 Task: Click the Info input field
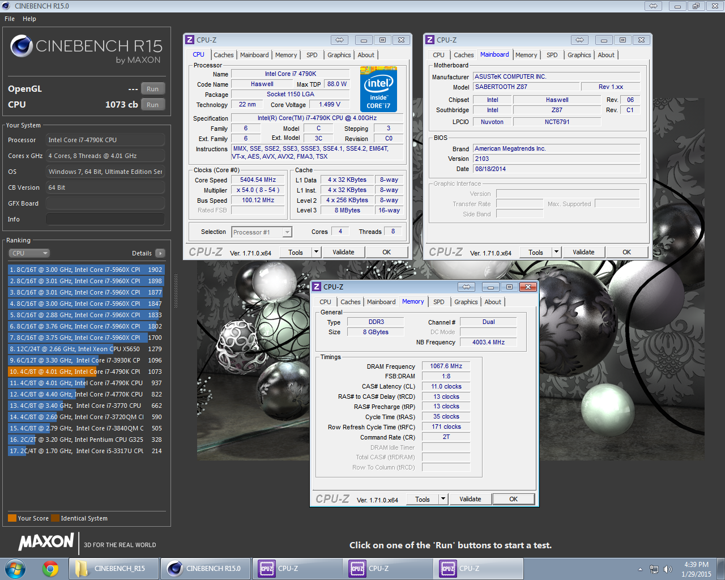pos(105,219)
